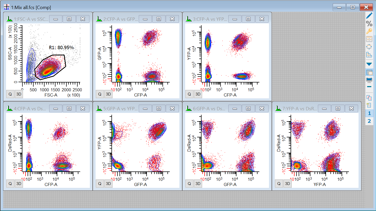Select page 1 tab in sidebar
The width and height of the screenshot is (376, 211).
[x=369, y=113]
